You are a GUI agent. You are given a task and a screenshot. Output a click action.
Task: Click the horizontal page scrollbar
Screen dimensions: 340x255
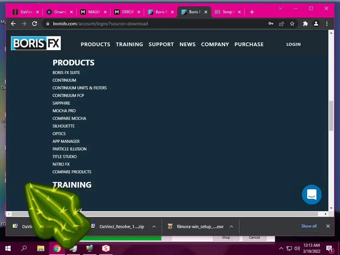(x=165, y=214)
